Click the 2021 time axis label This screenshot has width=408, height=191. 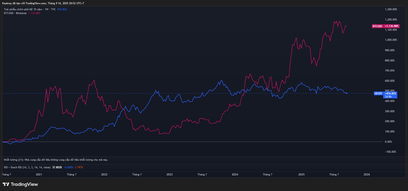[x=39, y=174]
